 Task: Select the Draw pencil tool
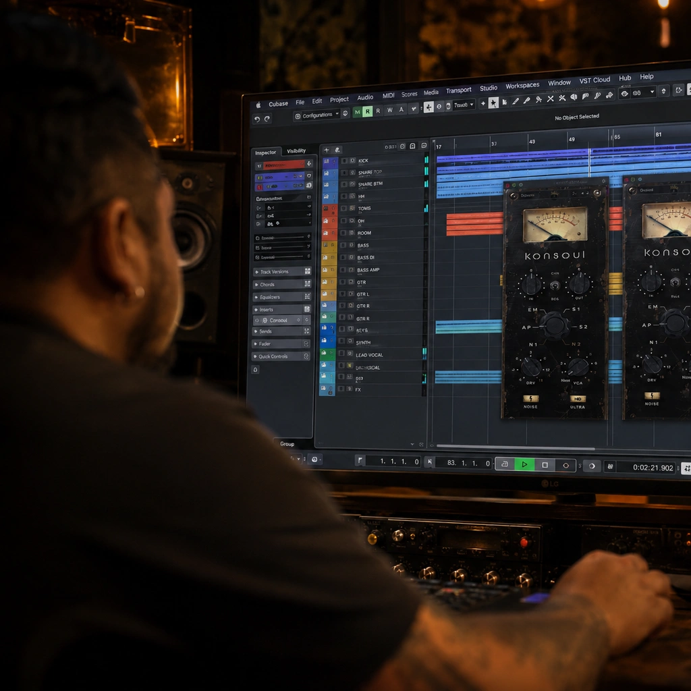coord(516,101)
